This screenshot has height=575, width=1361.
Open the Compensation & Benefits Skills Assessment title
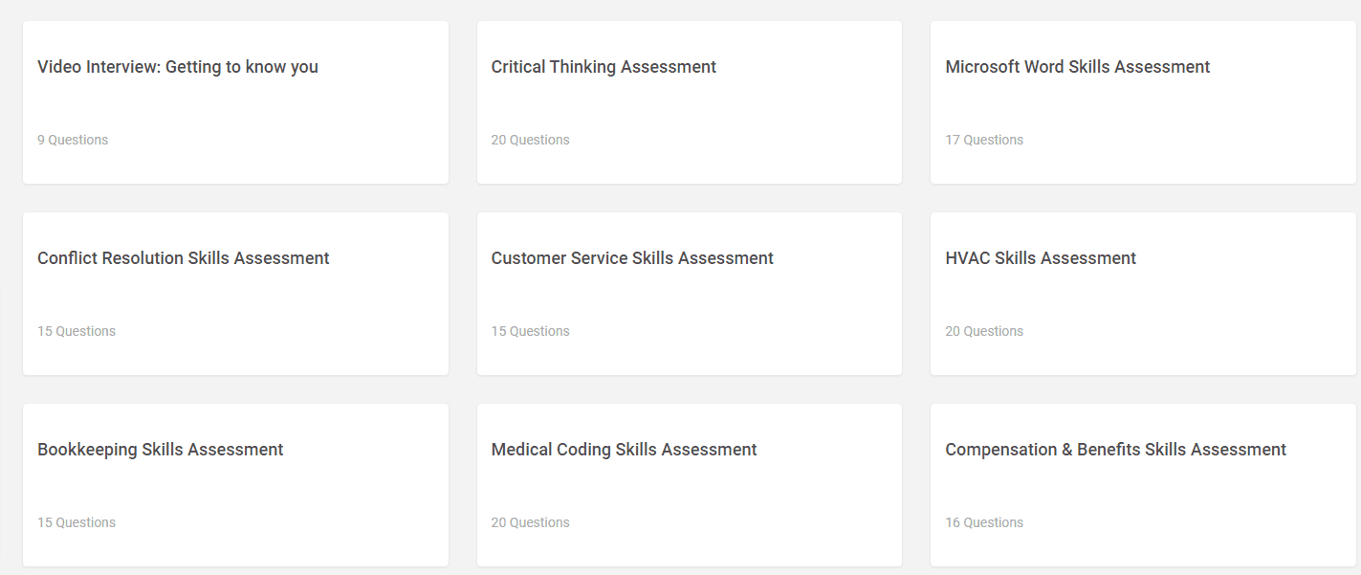click(1115, 450)
